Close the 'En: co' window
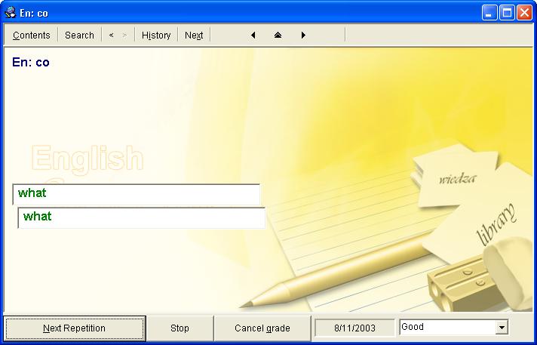Viewport: 537px width, 345px height. (x=523, y=12)
